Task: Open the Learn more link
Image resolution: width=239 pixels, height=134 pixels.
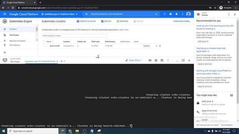Action: (x=124, y=30)
